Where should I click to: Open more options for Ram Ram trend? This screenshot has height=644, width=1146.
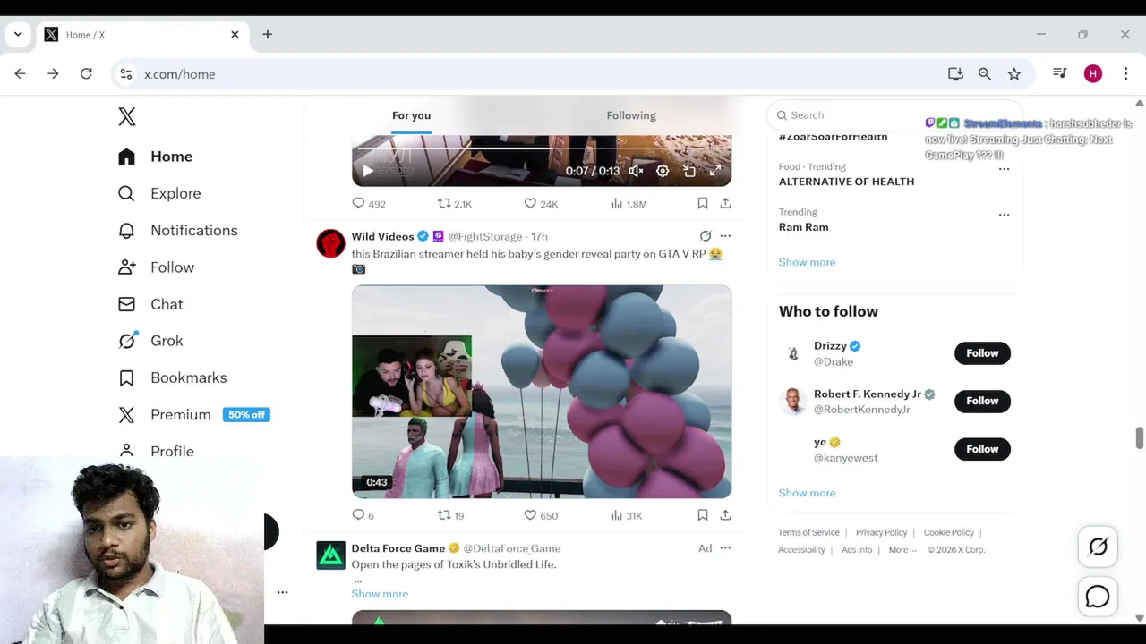tap(1004, 215)
